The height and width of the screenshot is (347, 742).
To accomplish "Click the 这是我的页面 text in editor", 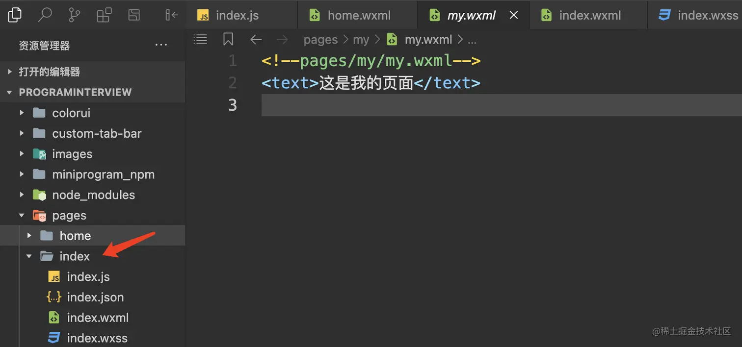I will coord(366,83).
